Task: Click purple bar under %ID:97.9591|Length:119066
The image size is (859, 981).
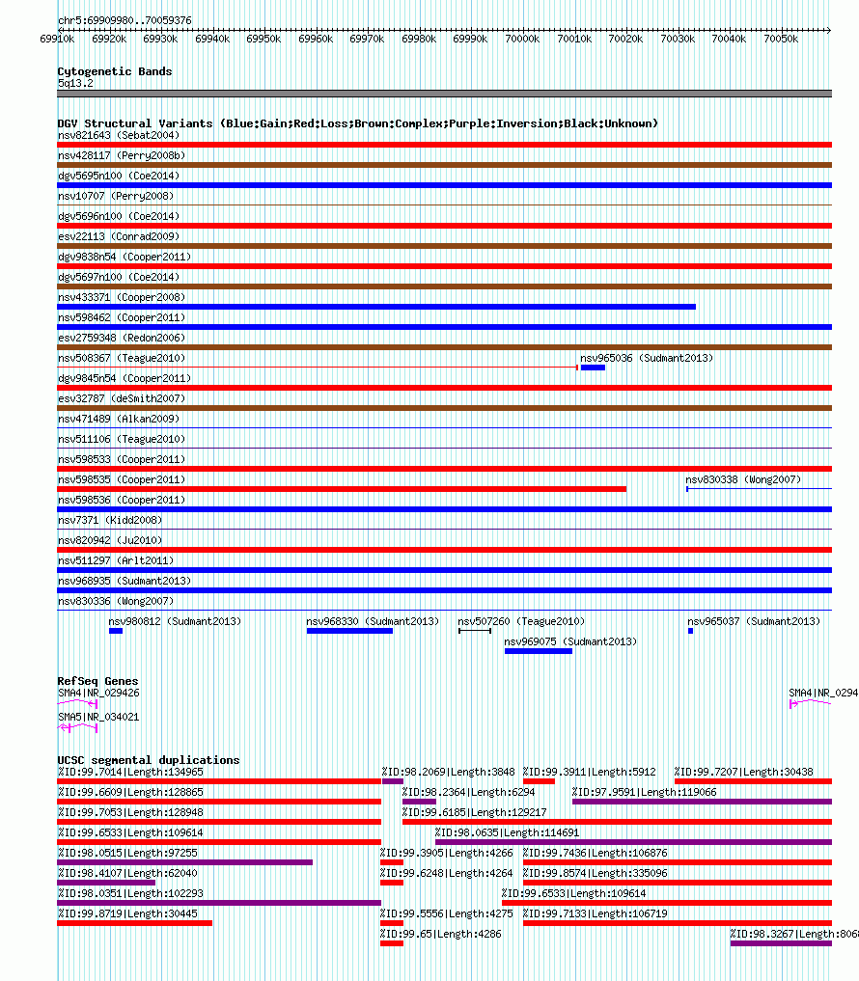Action: click(x=702, y=802)
